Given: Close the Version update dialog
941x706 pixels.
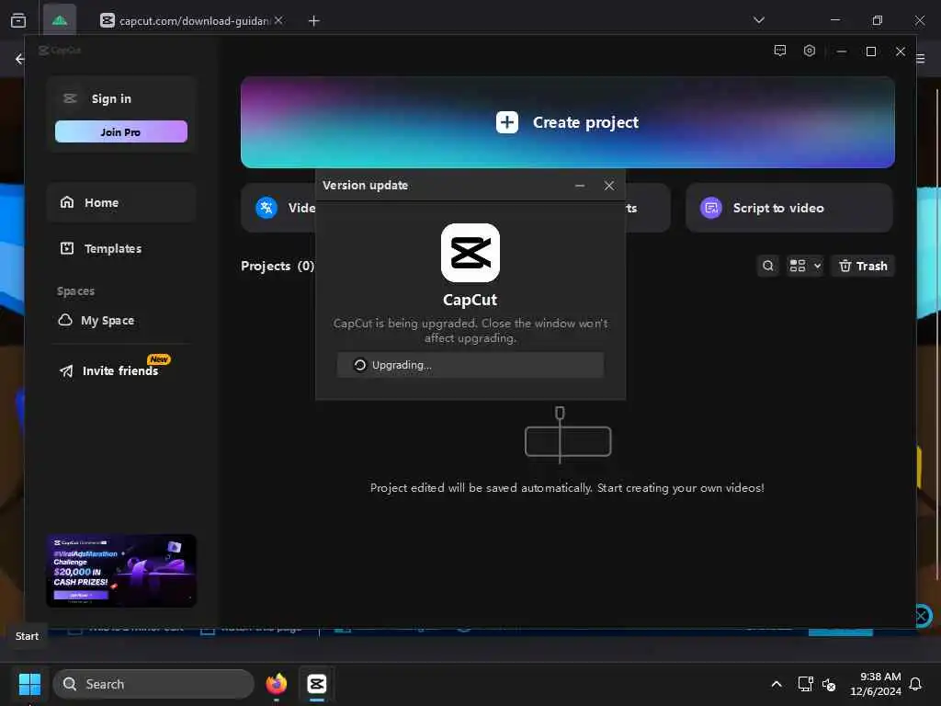Looking at the screenshot, I should 608,186.
